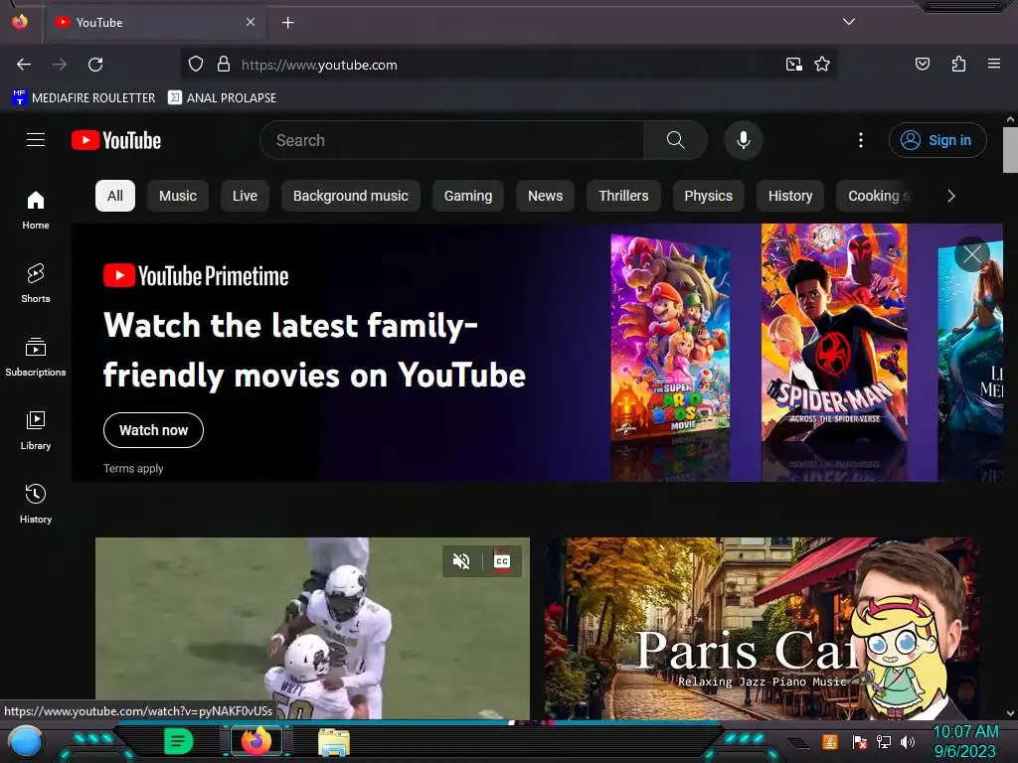Viewport: 1018px width, 763px height.
Task: Toggle the YouTube guide hamburger menu
Action: [x=36, y=140]
